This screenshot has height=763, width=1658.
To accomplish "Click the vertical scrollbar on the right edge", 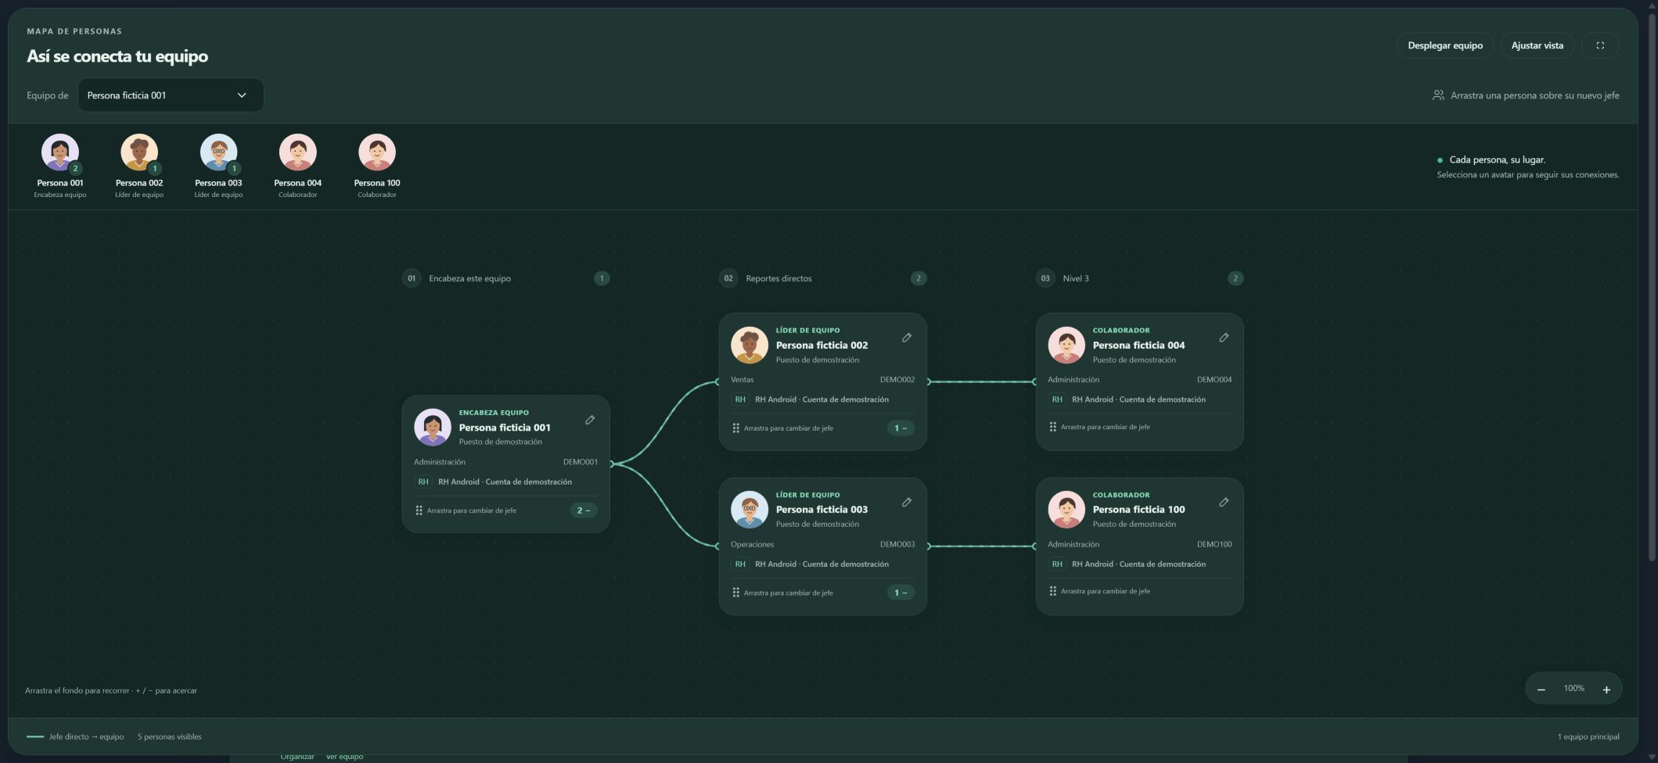I will click(1653, 285).
